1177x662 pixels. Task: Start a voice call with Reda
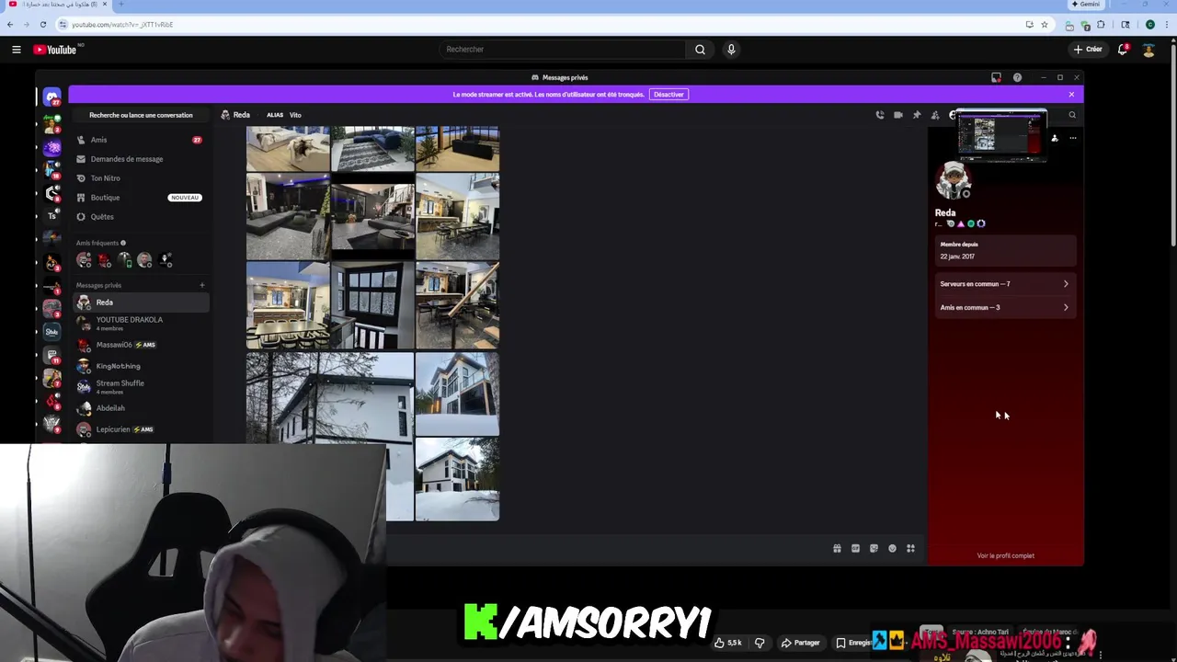pos(880,115)
